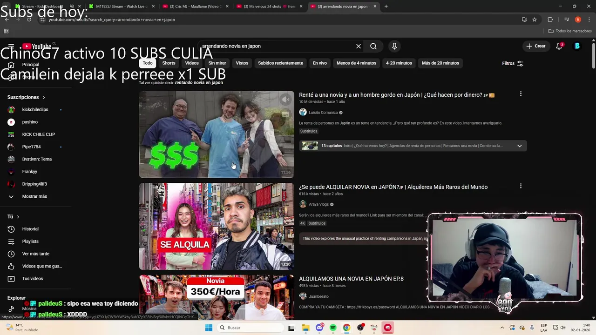Open Ver más tarde in the sidebar
This screenshot has width=596, height=335.
point(35,254)
